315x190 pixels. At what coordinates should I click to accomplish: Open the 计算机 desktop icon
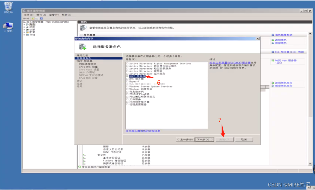pos(8,27)
